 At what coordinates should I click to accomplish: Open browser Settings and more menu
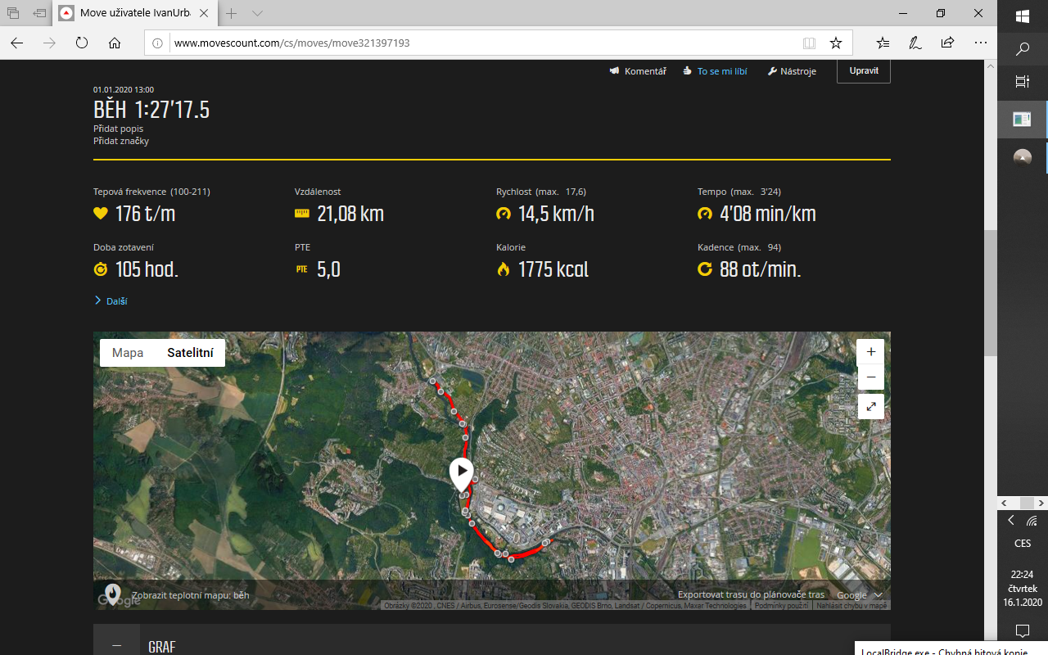click(981, 43)
